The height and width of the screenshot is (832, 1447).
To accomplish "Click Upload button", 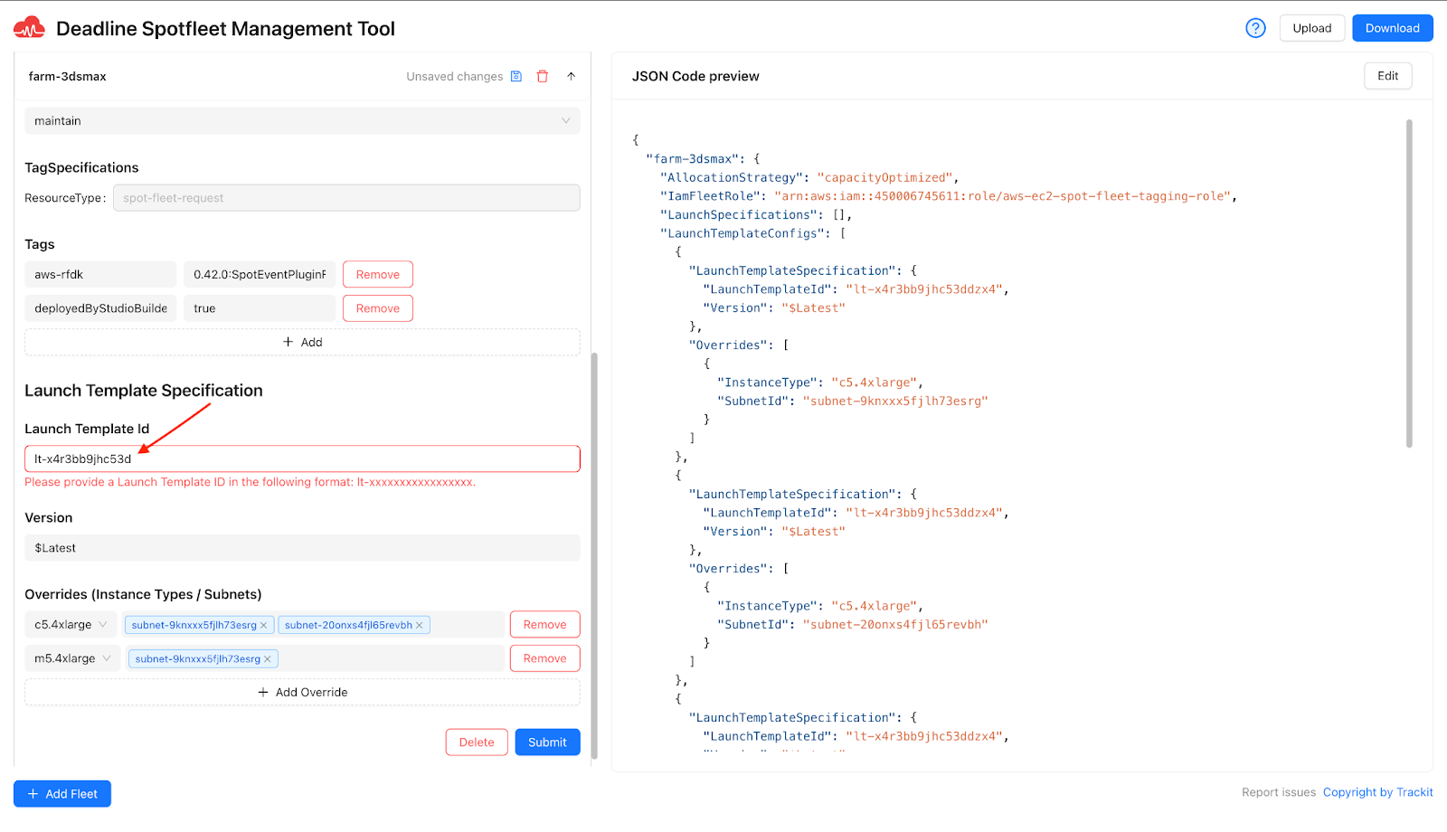I will 1312,28.
